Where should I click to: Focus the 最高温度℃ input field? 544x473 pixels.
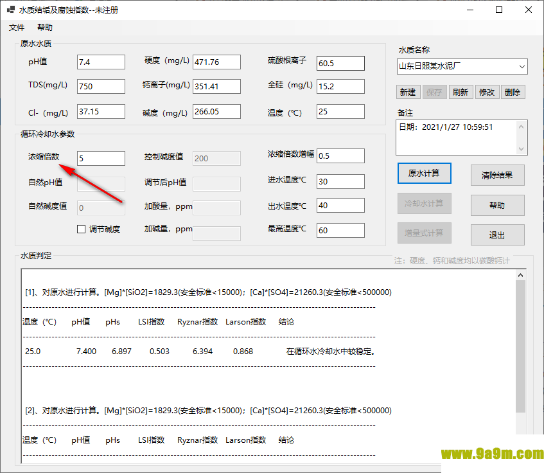340,231
